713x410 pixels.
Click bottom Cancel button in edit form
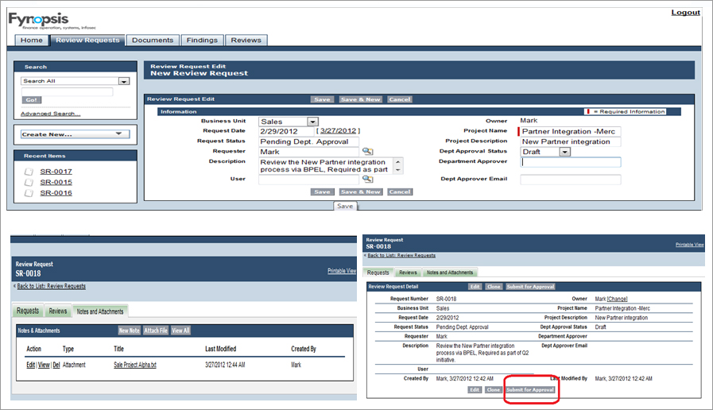coord(400,191)
